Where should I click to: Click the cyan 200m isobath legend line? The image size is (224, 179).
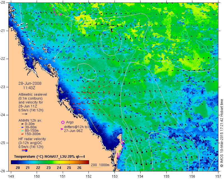96,168
